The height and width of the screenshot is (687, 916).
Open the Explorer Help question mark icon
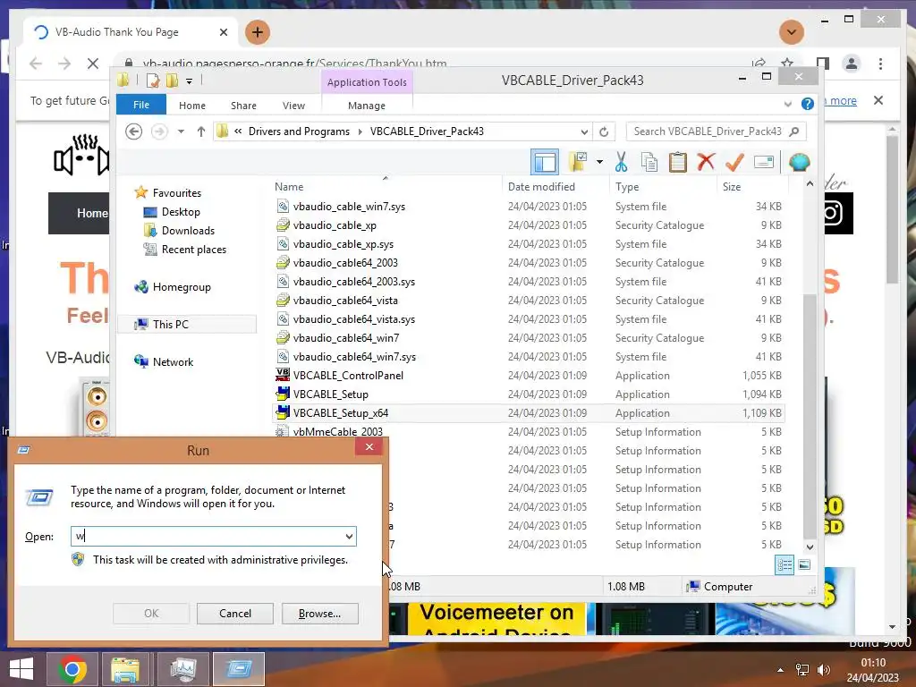(808, 104)
